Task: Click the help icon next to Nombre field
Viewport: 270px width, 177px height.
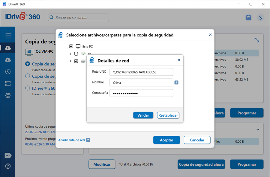Action: (176, 83)
